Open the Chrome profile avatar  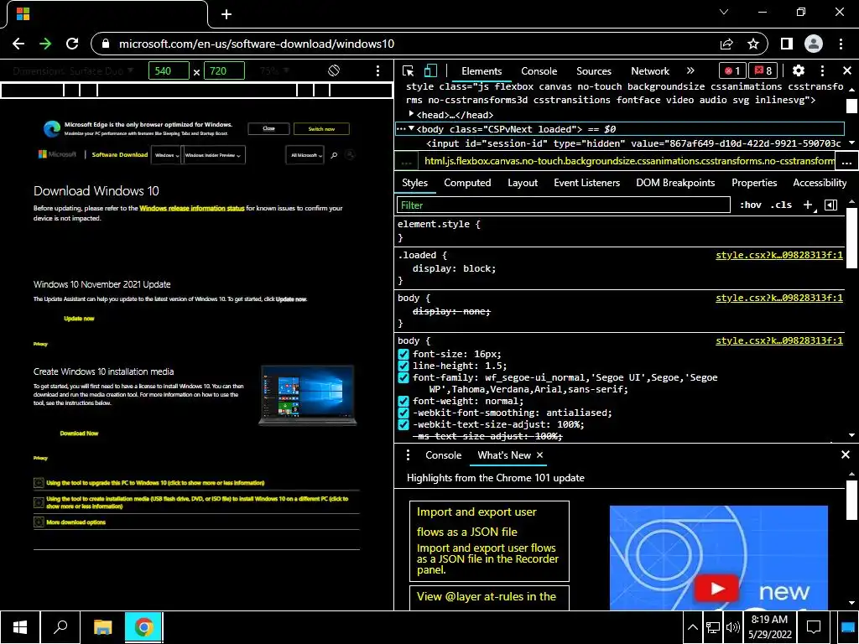click(x=814, y=44)
